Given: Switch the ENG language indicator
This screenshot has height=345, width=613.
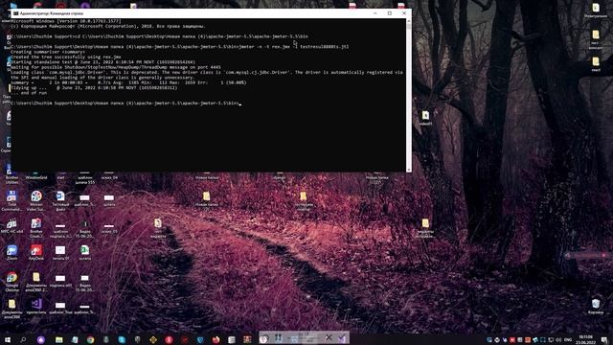Looking at the screenshot, I should click(568, 339).
